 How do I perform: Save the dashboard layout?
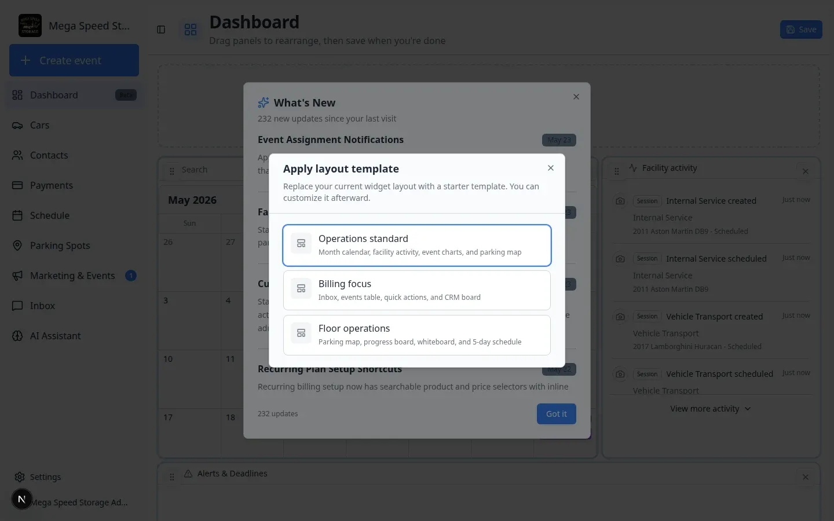[x=801, y=30]
